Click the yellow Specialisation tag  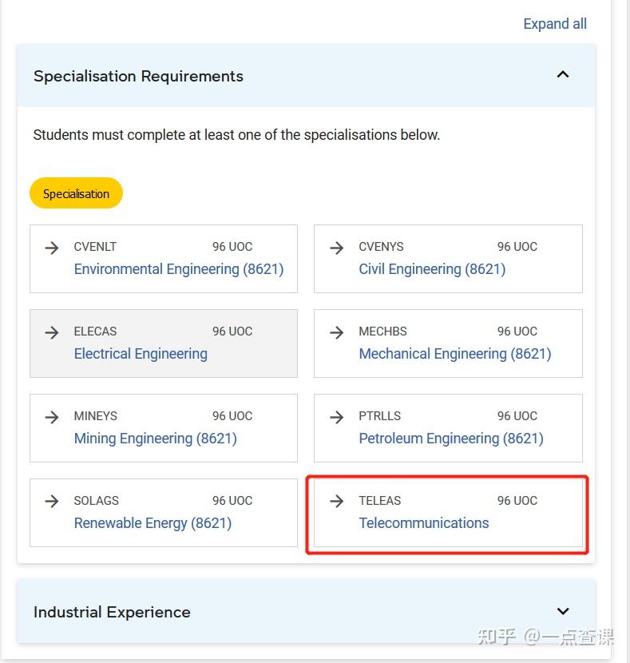click(76, 193)
